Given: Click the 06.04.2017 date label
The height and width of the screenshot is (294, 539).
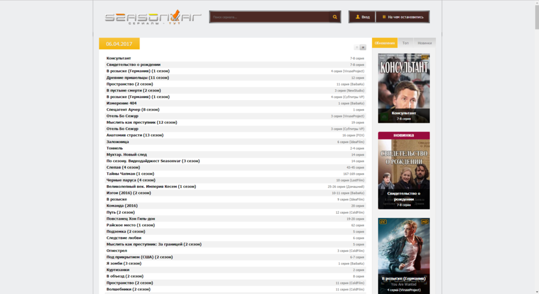Looking at the screenshot, I should (x=119, y=44).
